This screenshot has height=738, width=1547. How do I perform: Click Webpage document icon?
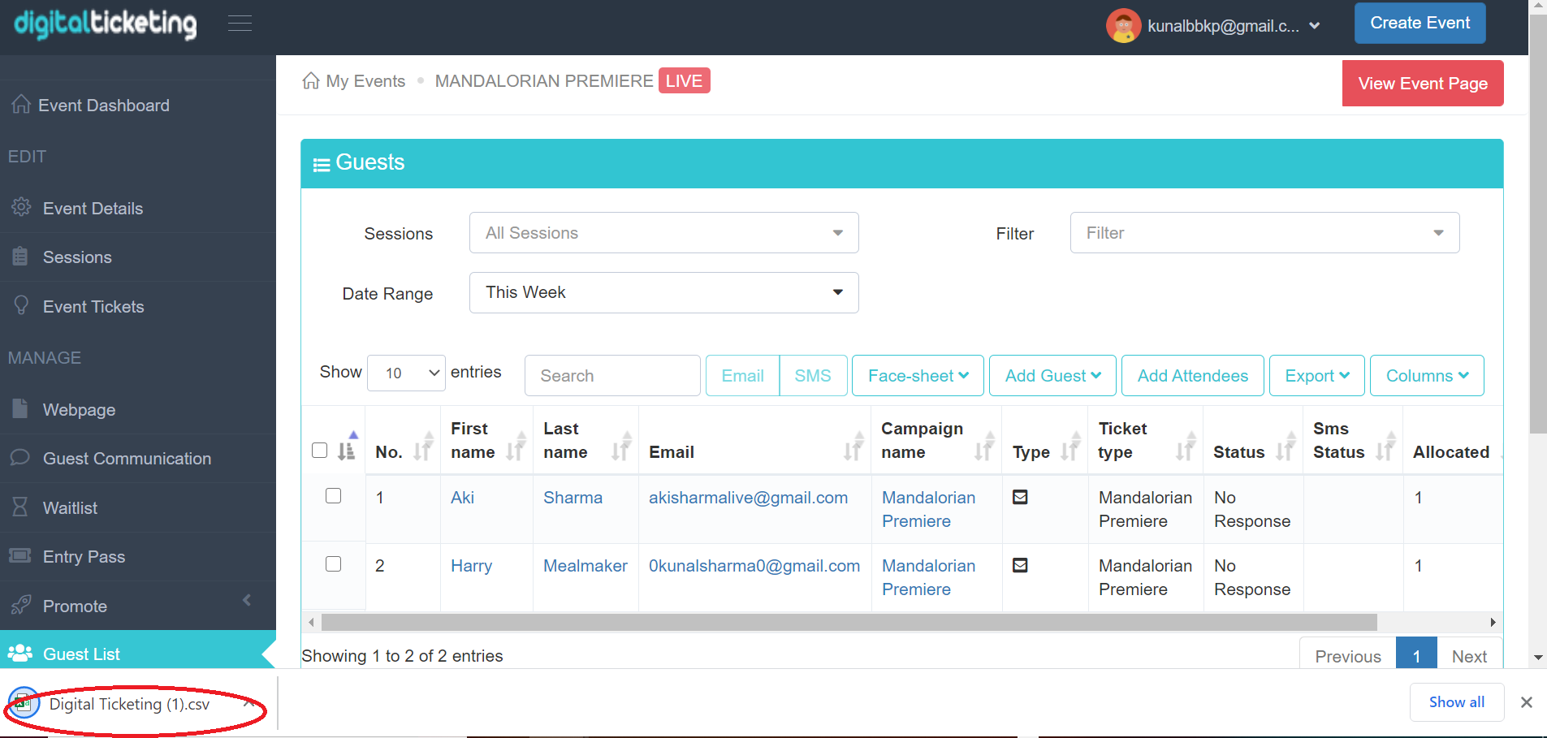[x=20, y=408]
